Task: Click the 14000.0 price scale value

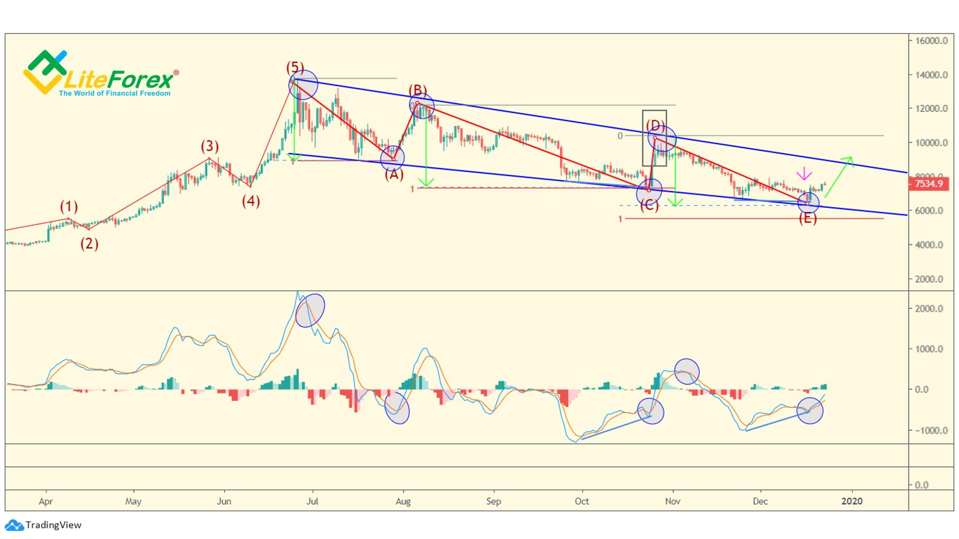Action: pyautogui.click(x=931, y=75)
